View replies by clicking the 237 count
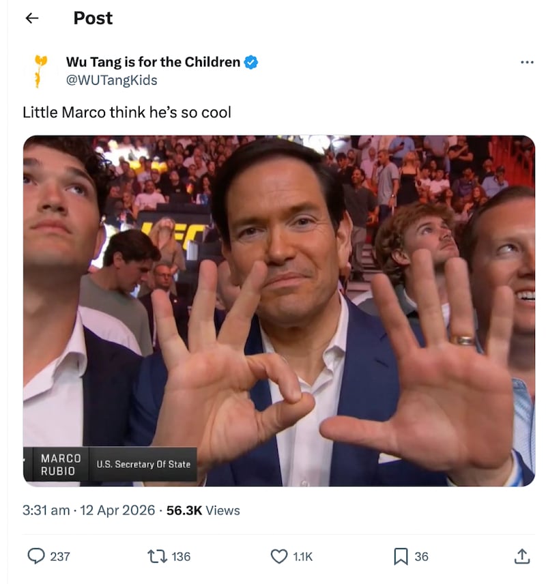546x584 pixels. [59, 557]
